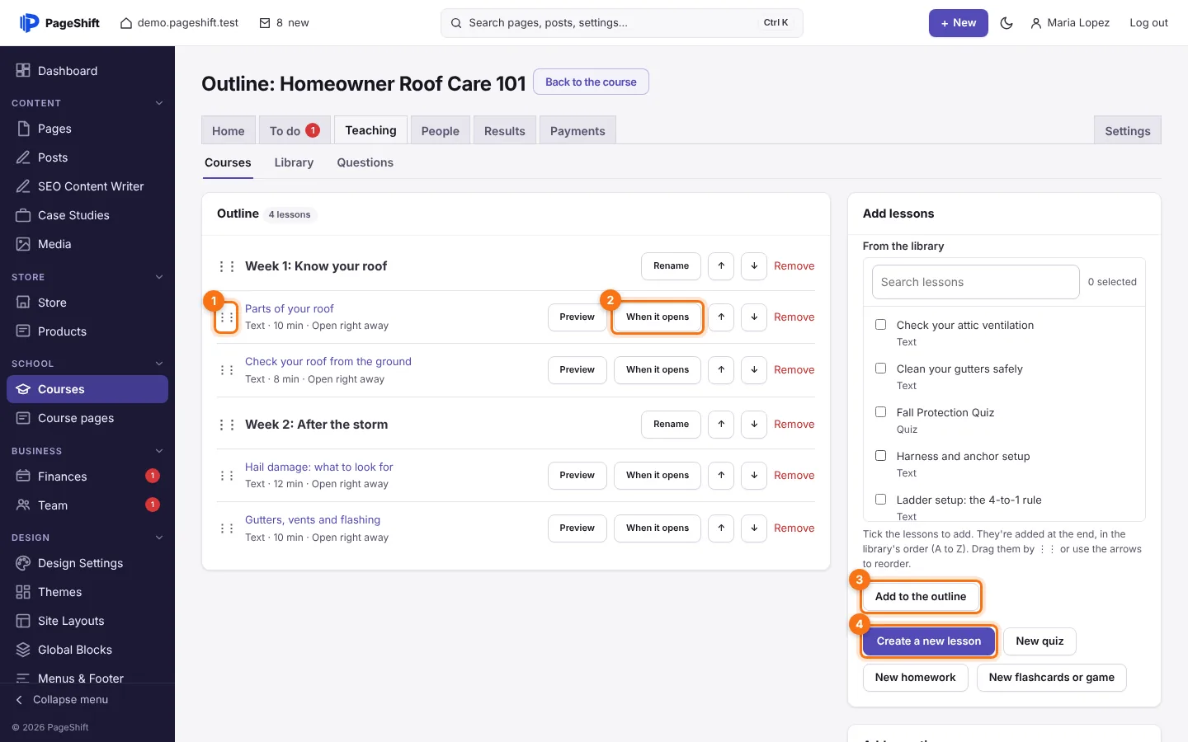Screen dimensions: 1188x742
Task: Grab drag handle for Week 1: Know your roof
Action: coord(226,266)
